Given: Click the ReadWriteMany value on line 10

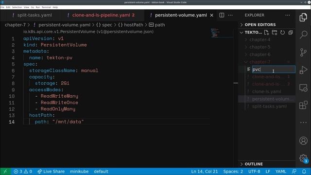Looking at the screenshot, I should tap(59, 96).
